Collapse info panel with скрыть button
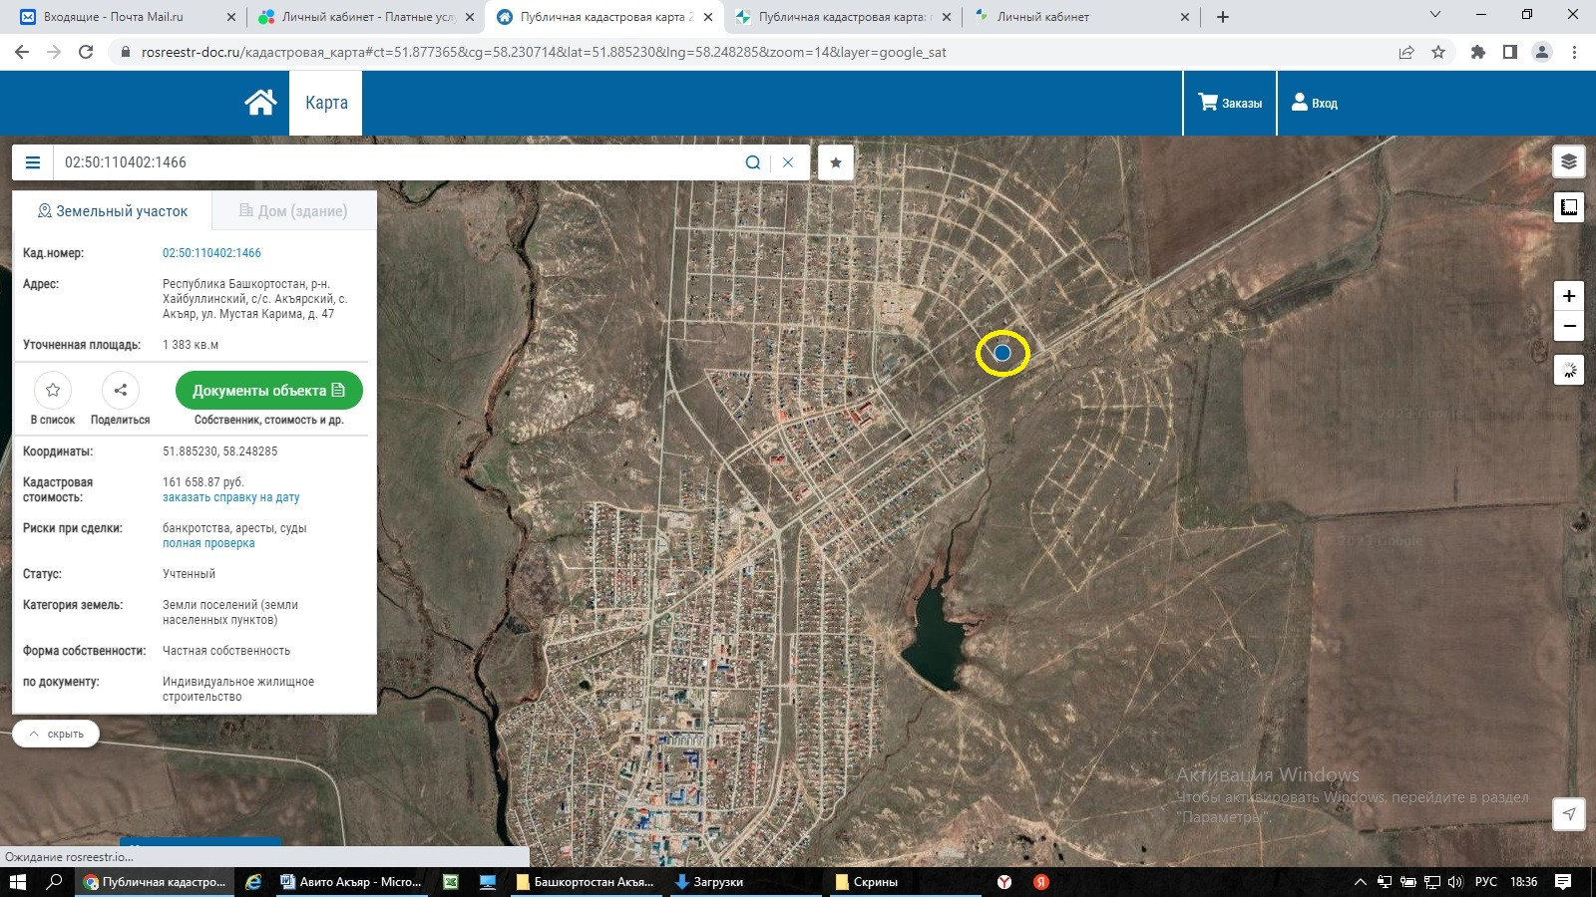Viewport: 1596px width, 897px height. [x=56, y=734]
